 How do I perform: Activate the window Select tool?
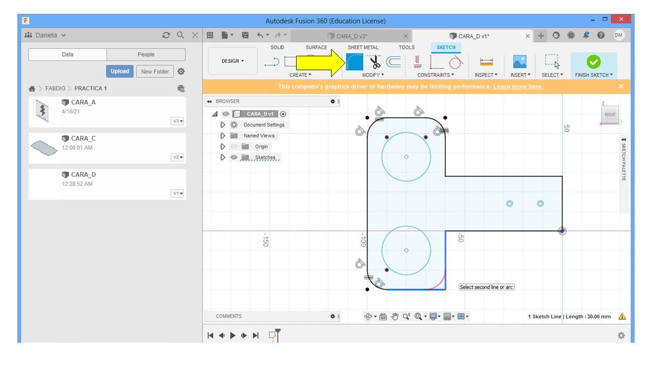tap(552, 62)
